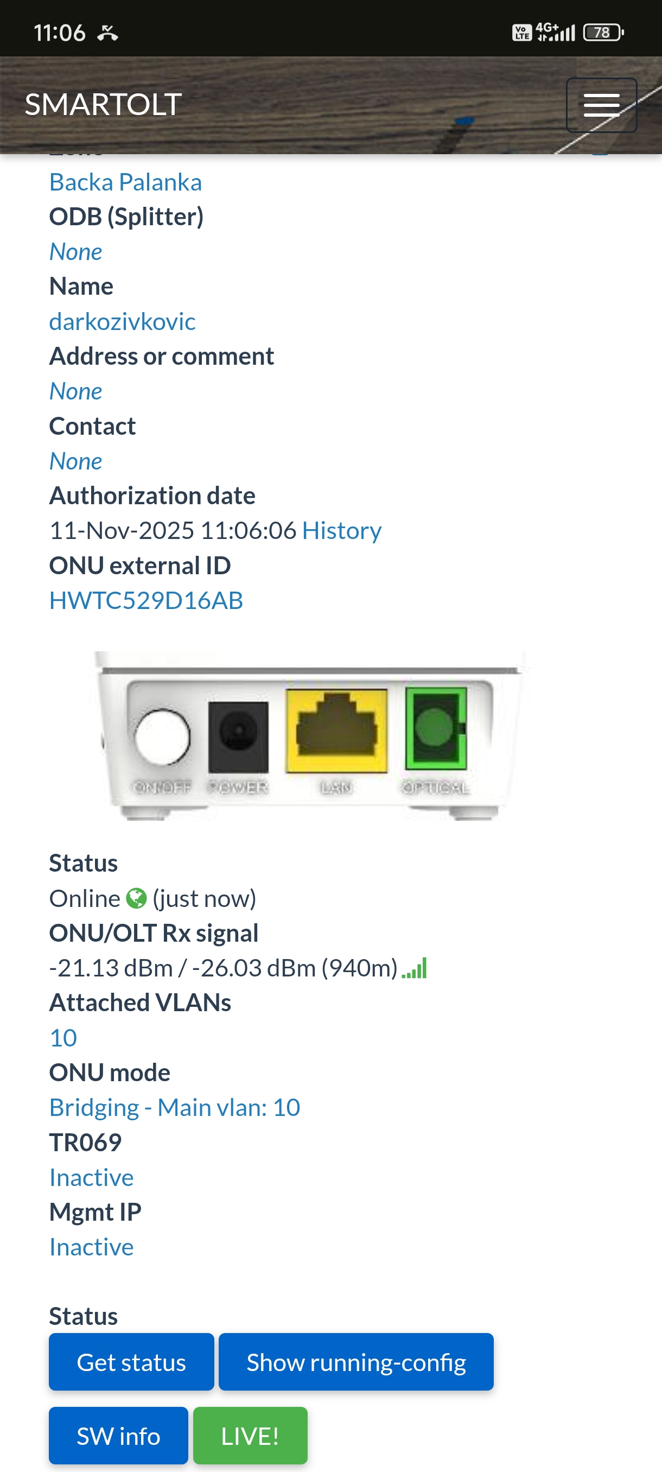This screenshot has height=1472, width=662.
Task: Tap the VoLTE status icon
Action: pos(521,33)
